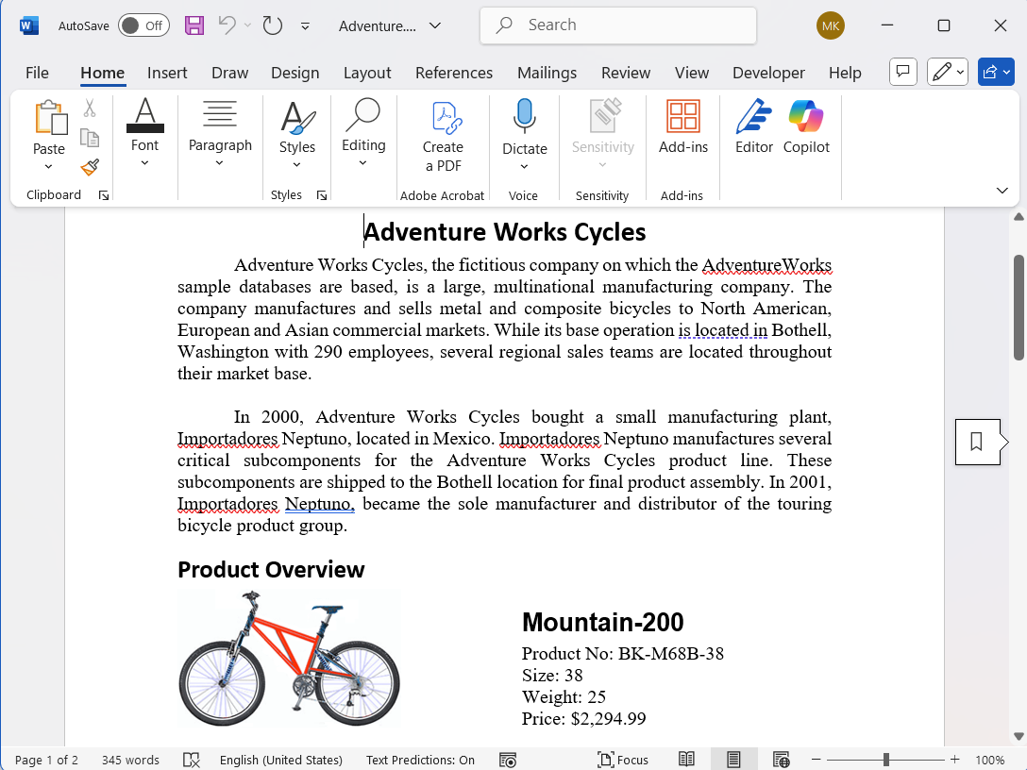1027x770 pixels.
Task: Click the Text Predictions: On status
Action: tap(420, 760)
